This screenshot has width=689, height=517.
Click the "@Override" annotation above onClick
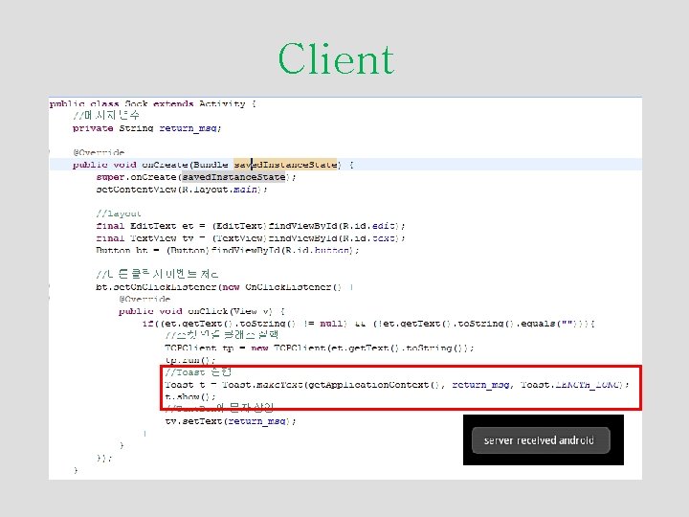(144, 299)
